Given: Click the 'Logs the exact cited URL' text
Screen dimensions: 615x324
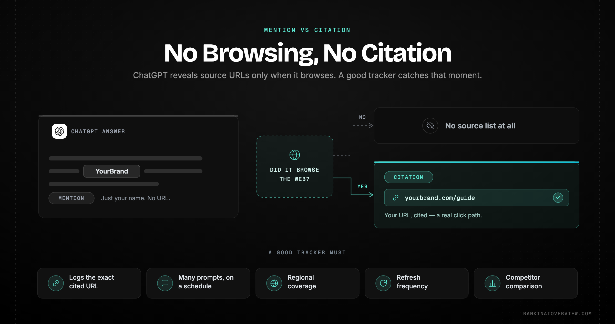Looking at the screenshot, I should point(91,282).
